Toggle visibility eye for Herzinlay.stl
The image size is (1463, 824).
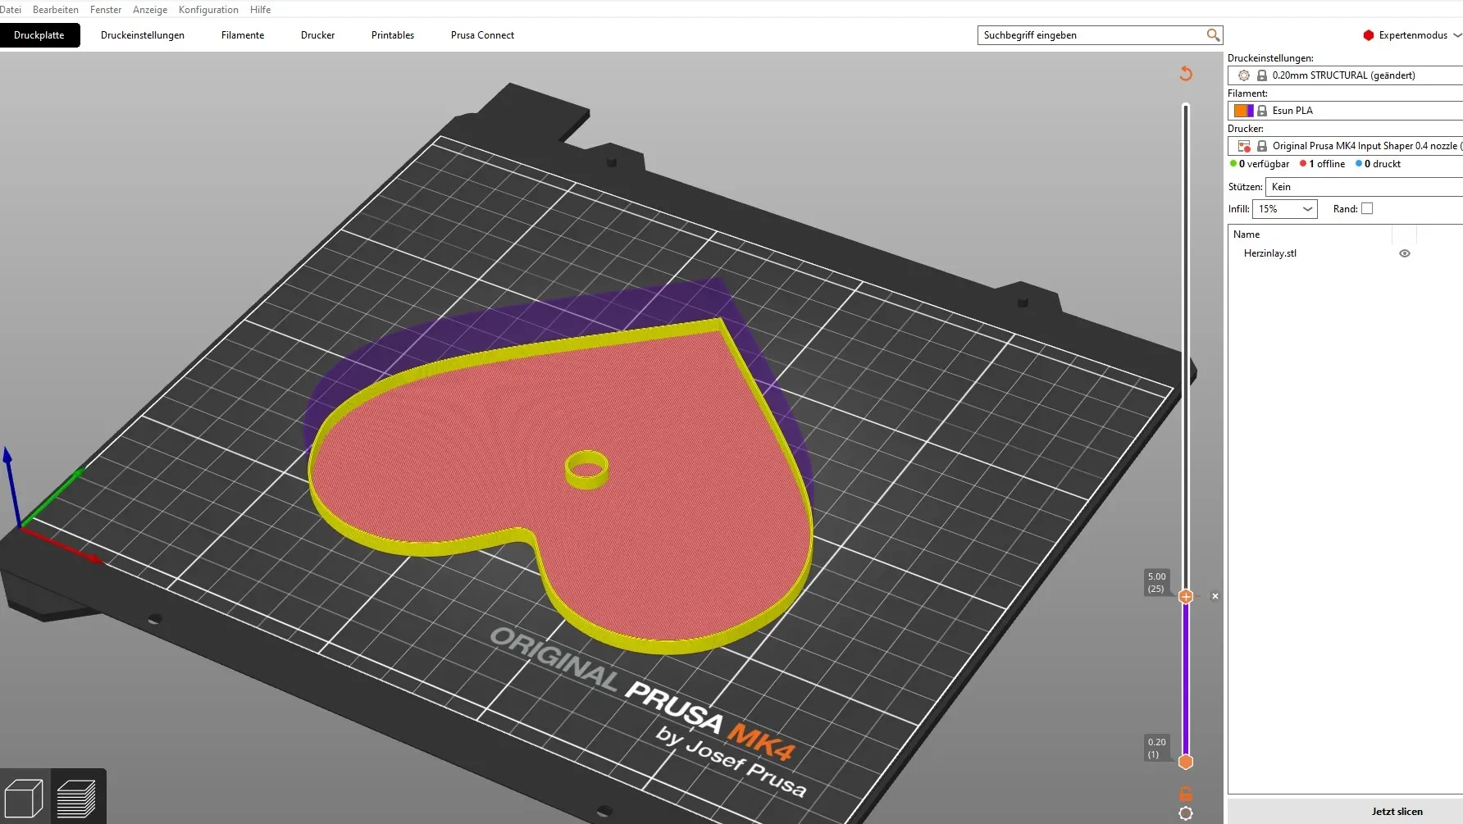coord(1405,253)
